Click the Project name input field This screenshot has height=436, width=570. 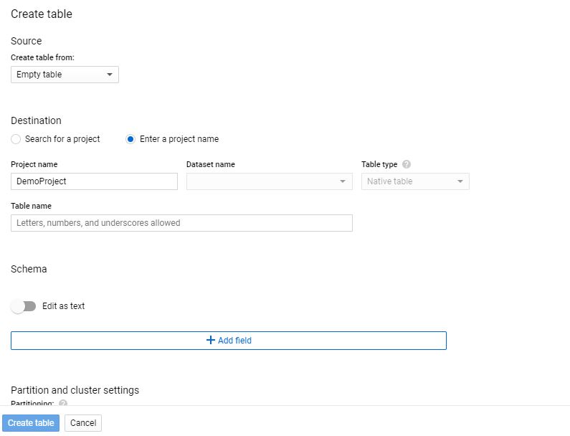pyautogui.click(x=94, y=181)
